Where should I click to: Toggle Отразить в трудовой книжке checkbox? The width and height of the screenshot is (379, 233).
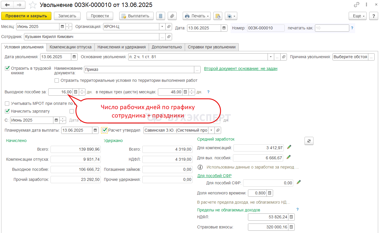7,68
